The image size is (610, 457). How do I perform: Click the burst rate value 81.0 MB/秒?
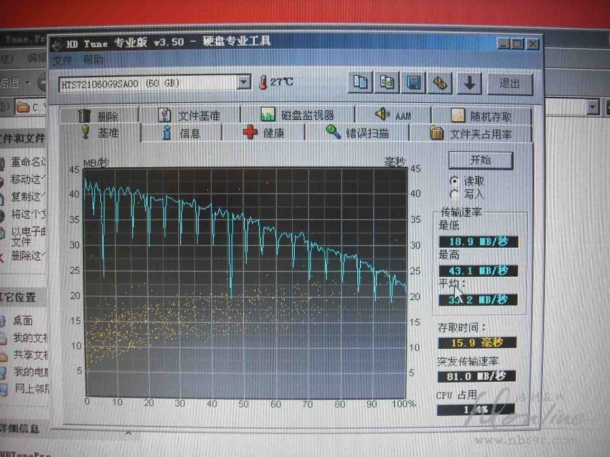tap(476, 376)
